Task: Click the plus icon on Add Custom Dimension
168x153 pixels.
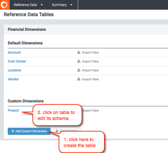Action: click(x=13, y=131)
